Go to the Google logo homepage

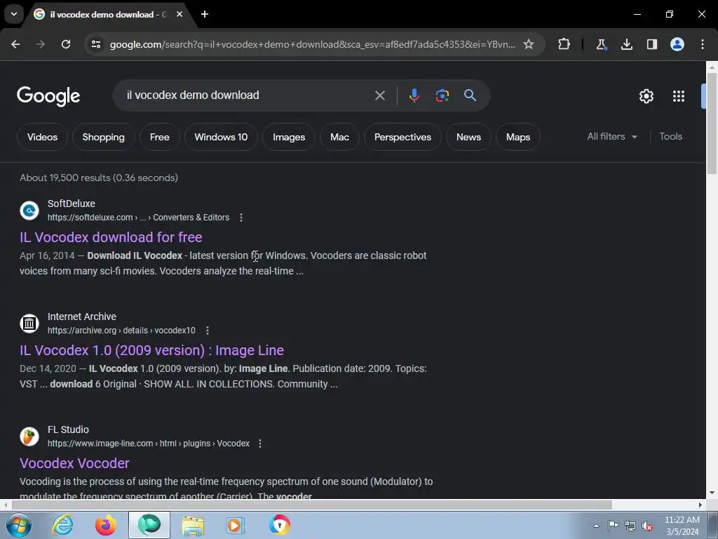point(48,95)
